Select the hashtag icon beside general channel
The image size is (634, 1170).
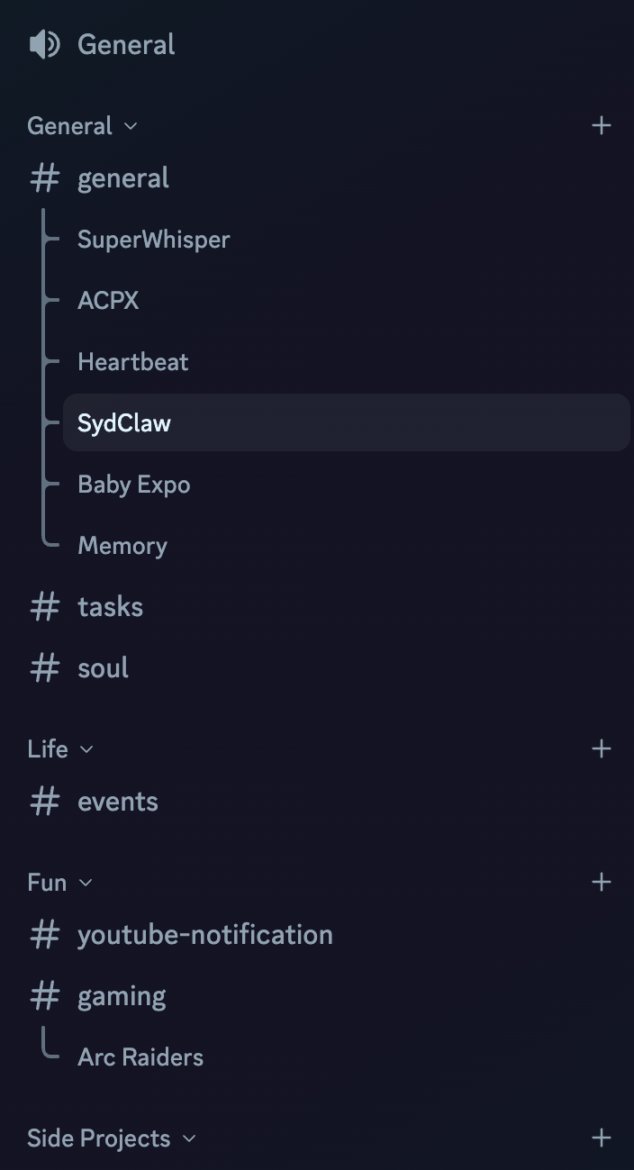(x=42, y=178)
